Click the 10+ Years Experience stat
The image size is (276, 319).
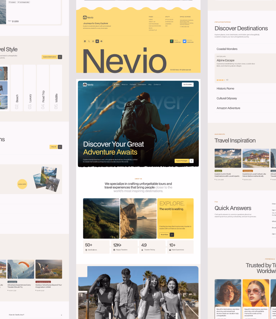[x=180, y=247]
